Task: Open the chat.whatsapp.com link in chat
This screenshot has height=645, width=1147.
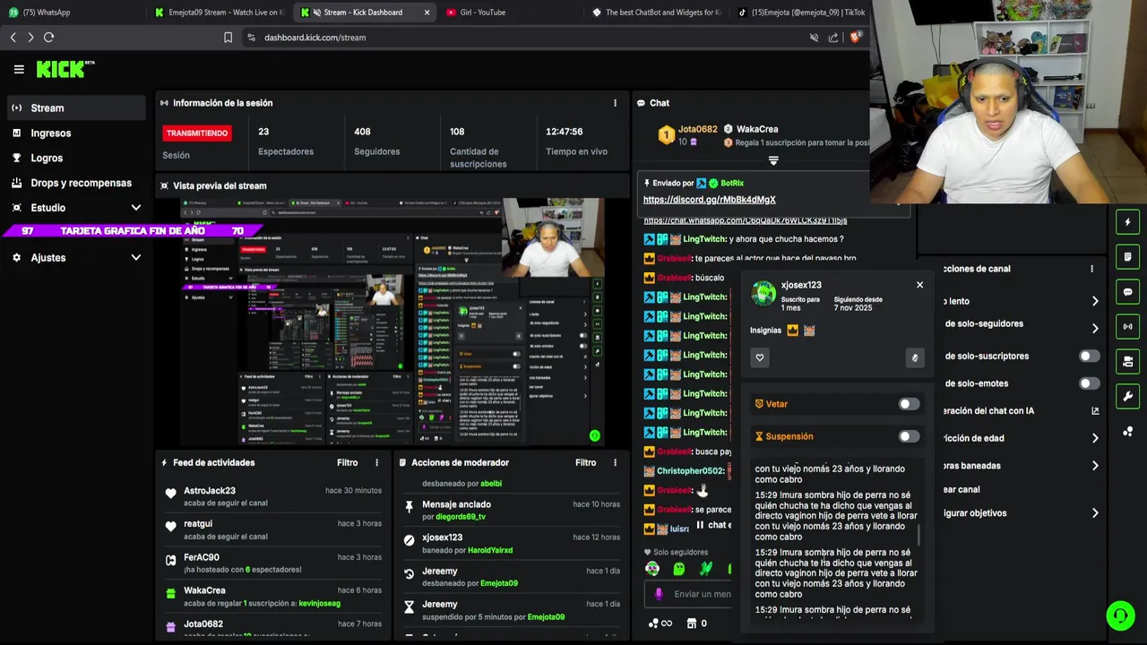Action: pyautogui.click(x=745, y=220)
